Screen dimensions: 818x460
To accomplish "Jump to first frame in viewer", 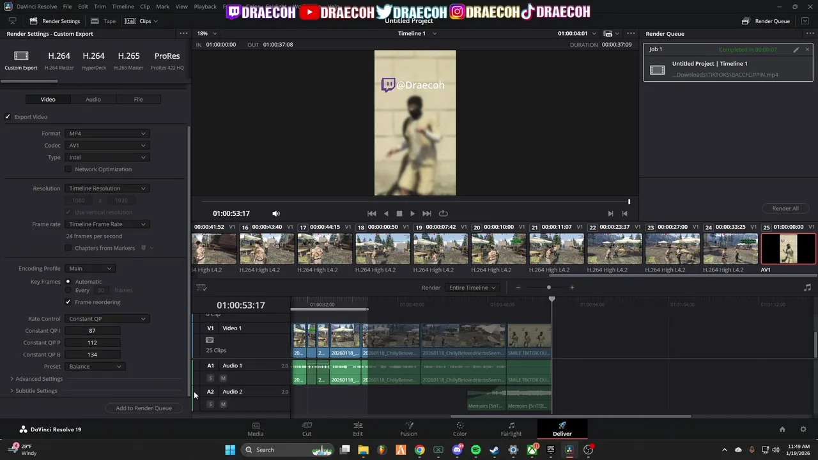I will coord(372,213).
